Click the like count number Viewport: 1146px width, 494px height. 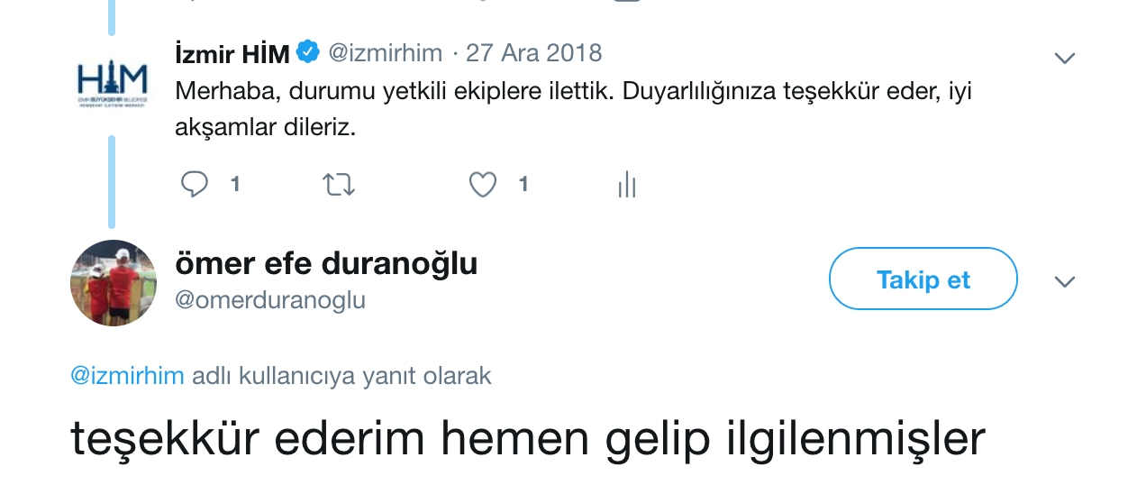[523, 185]
